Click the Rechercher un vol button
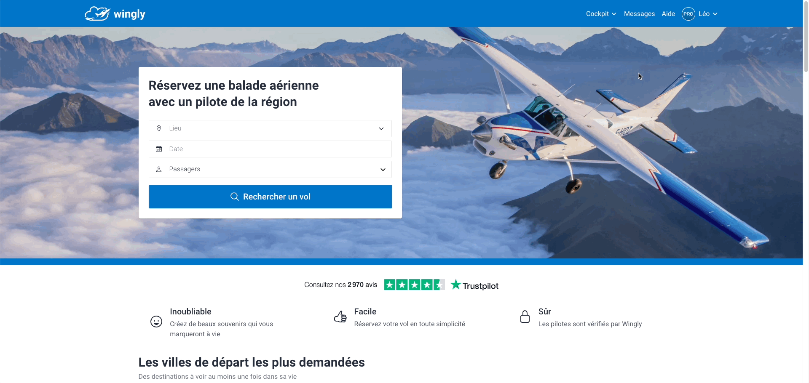 [x=270, y=197]
